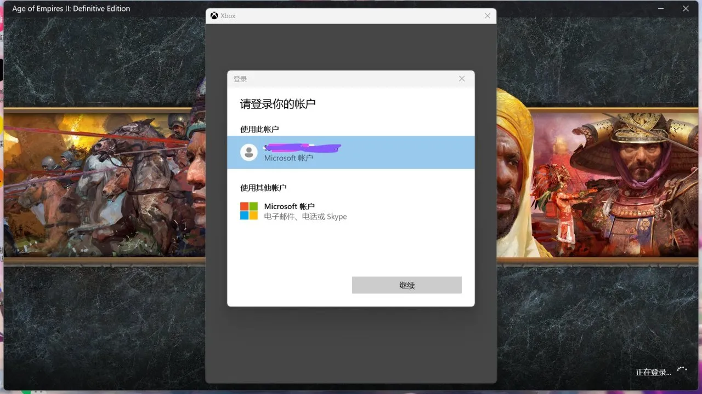The width and height of the screenshot is (702, 394).
Task: Click the 登录 dialog title text
Action: click(x=240, y=79)
